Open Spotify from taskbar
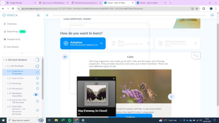The image size is (219, 123). point(70,120)
